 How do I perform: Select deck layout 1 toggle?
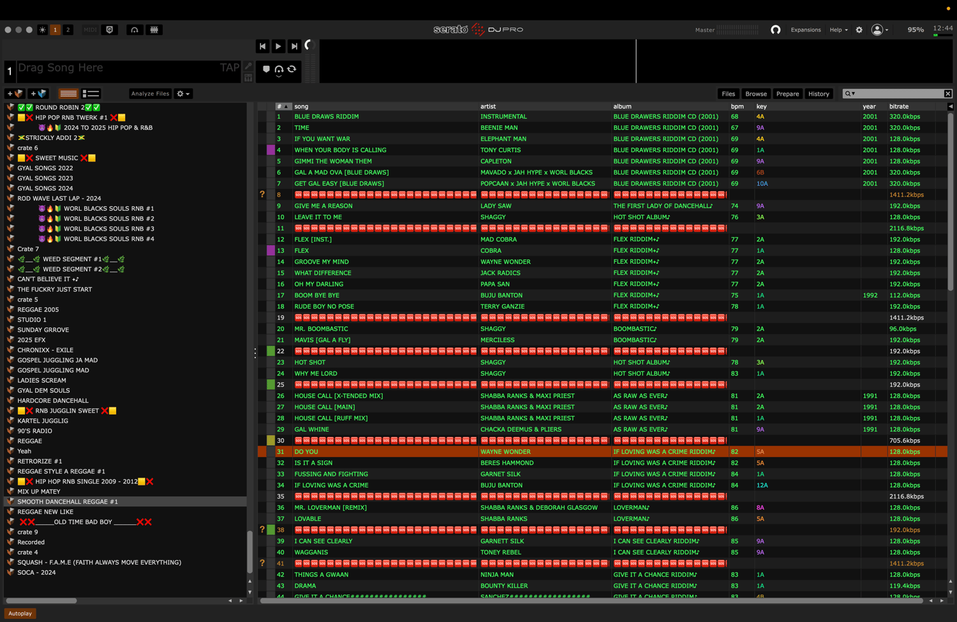56,30
